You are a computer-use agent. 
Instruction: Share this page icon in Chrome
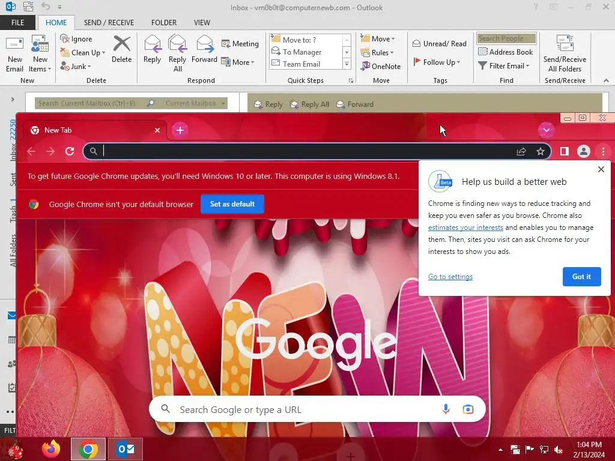pos(521,151)
